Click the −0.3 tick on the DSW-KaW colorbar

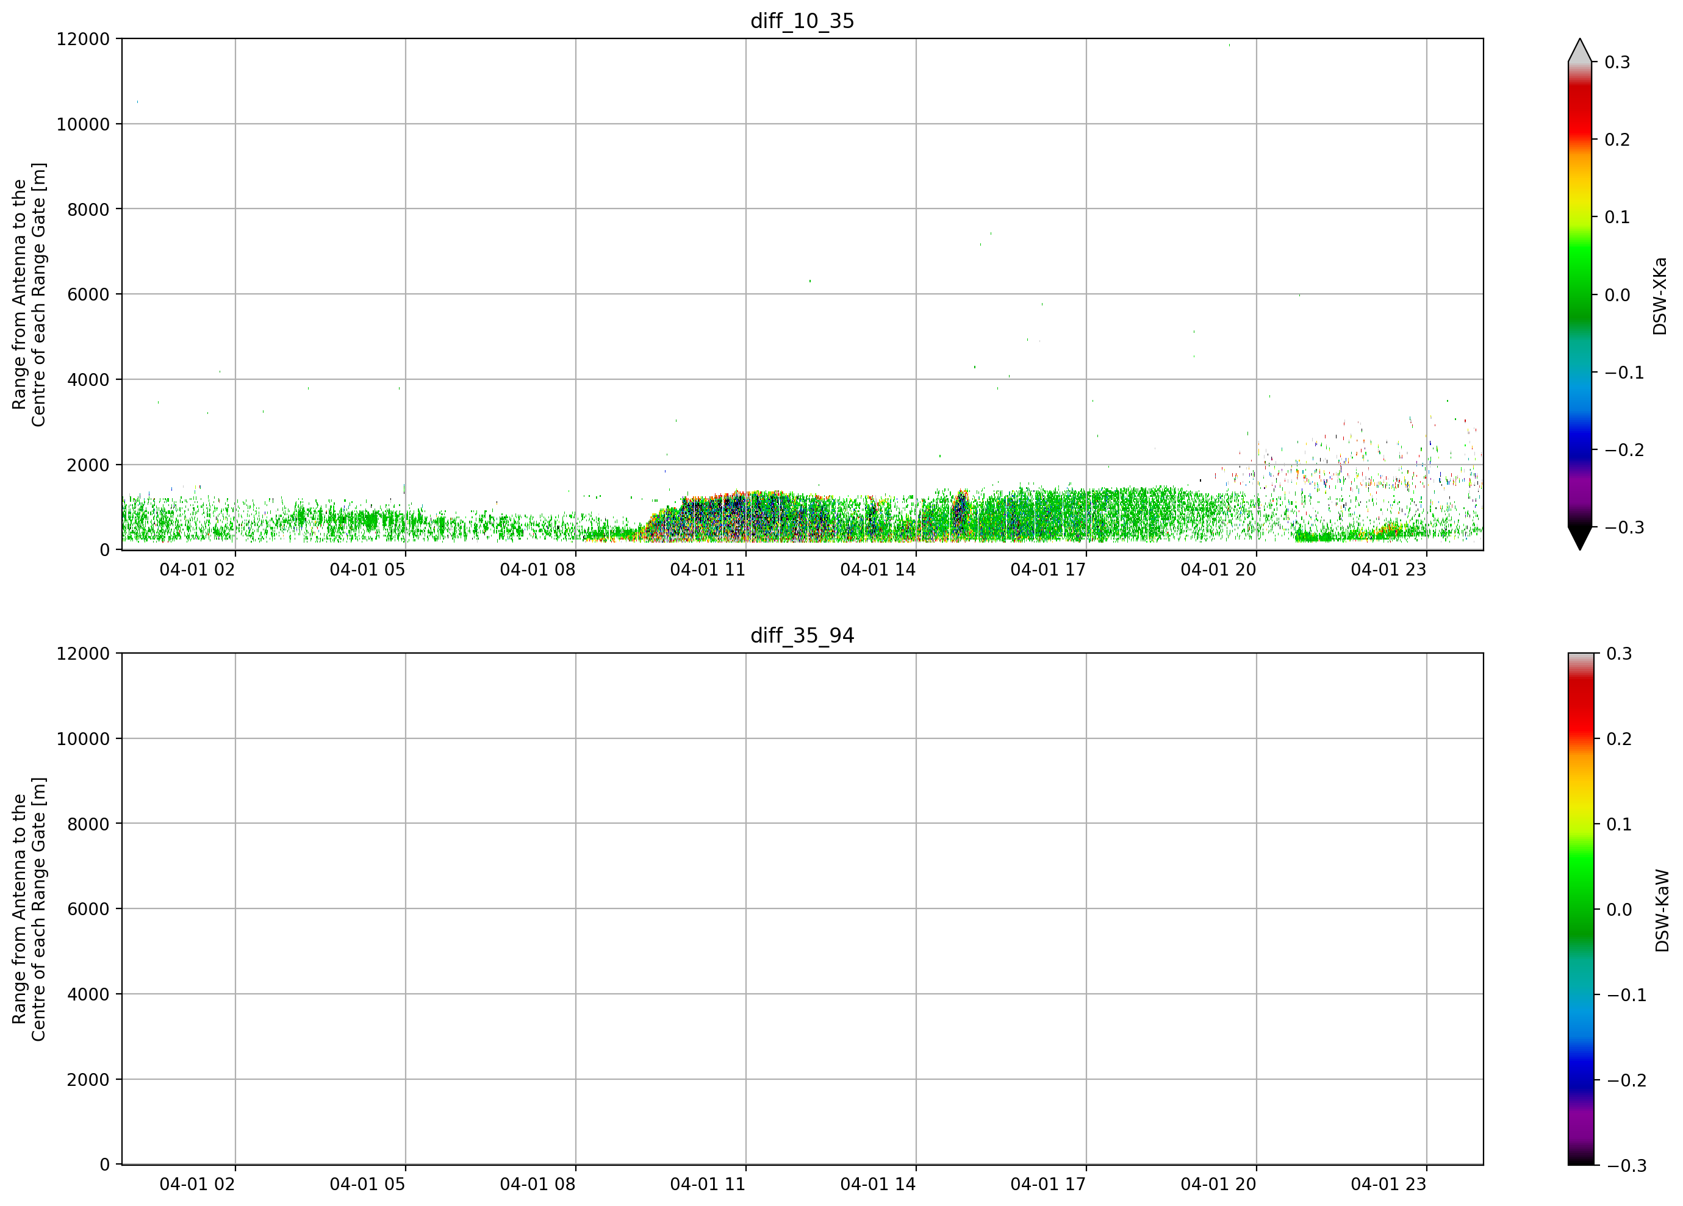[x=1627, y=1166]
